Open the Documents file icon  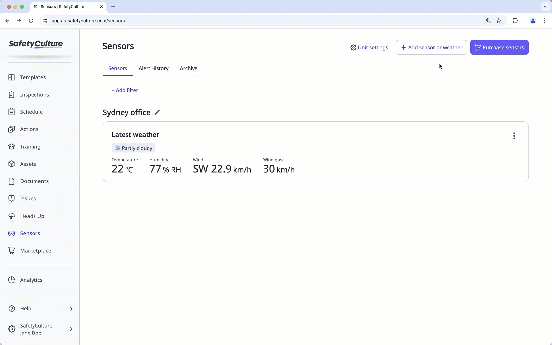click(x=11, y=181)
